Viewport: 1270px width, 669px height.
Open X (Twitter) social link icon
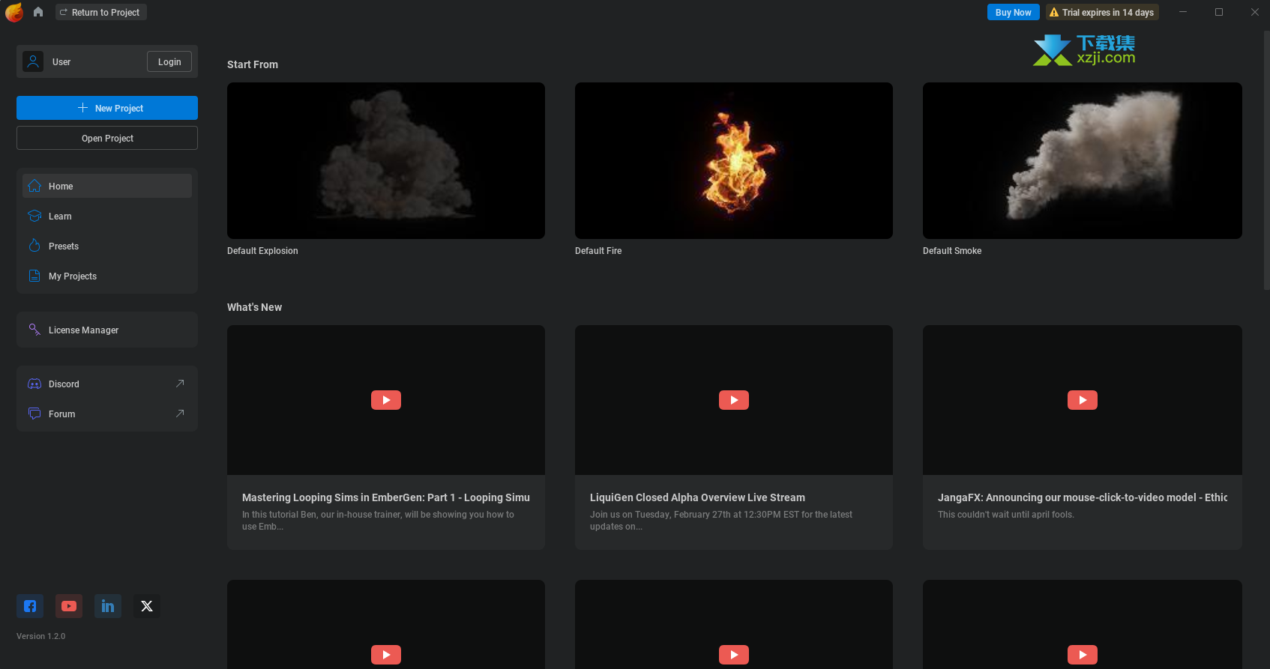coord(147,606)
